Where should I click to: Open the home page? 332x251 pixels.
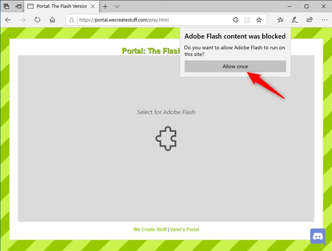(x=52, y=20)
